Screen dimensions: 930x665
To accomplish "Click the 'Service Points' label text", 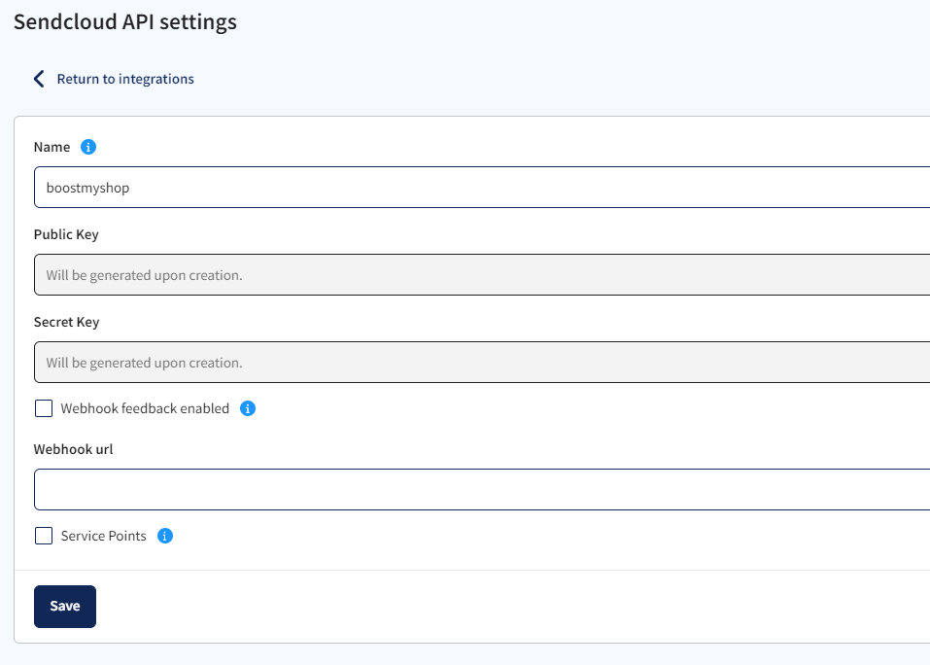I will [103, 536].
